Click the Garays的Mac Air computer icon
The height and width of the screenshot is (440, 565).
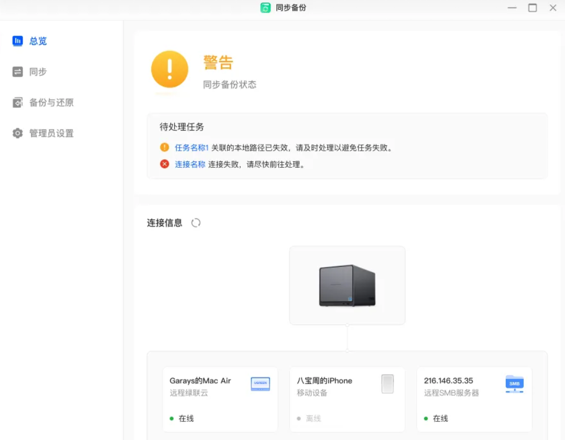260,384
